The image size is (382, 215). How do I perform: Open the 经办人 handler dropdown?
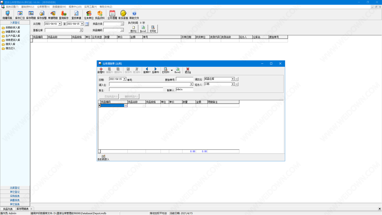232,84
